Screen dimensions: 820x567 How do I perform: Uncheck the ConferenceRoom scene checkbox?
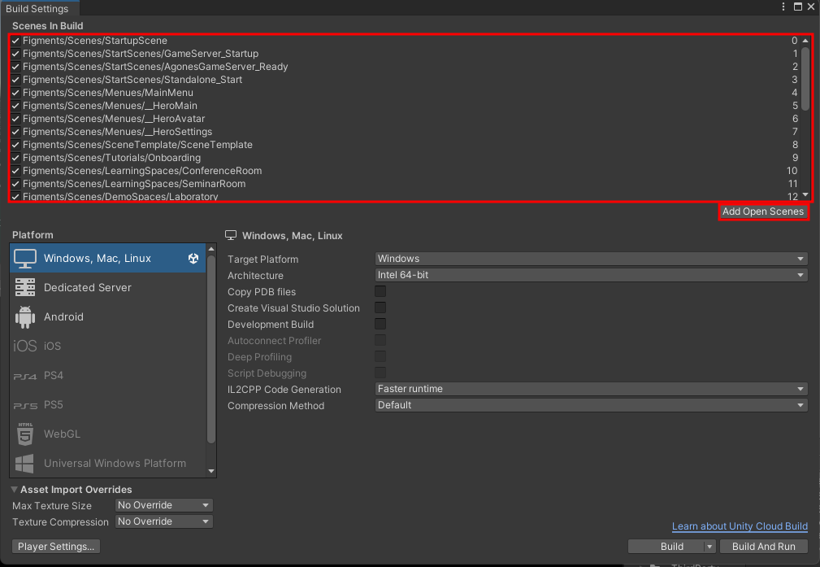point(15,171)
